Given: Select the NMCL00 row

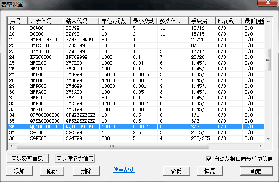Looking at the screenshot, I should [x=136, y=63].
